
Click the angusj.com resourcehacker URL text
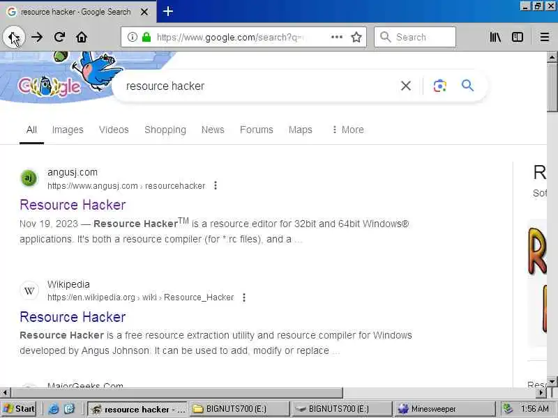point(126,186)
